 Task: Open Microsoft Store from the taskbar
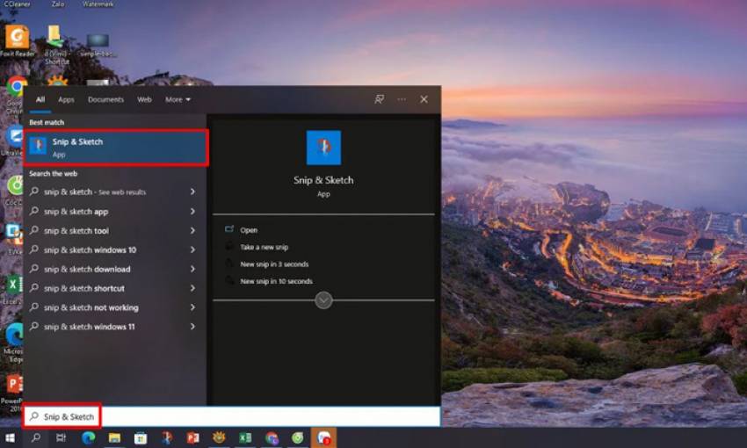pyautogui.click(x=141, y=437)
